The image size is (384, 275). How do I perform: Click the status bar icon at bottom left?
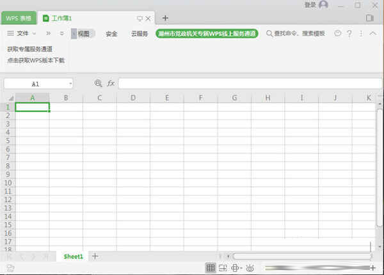(10, 268)
